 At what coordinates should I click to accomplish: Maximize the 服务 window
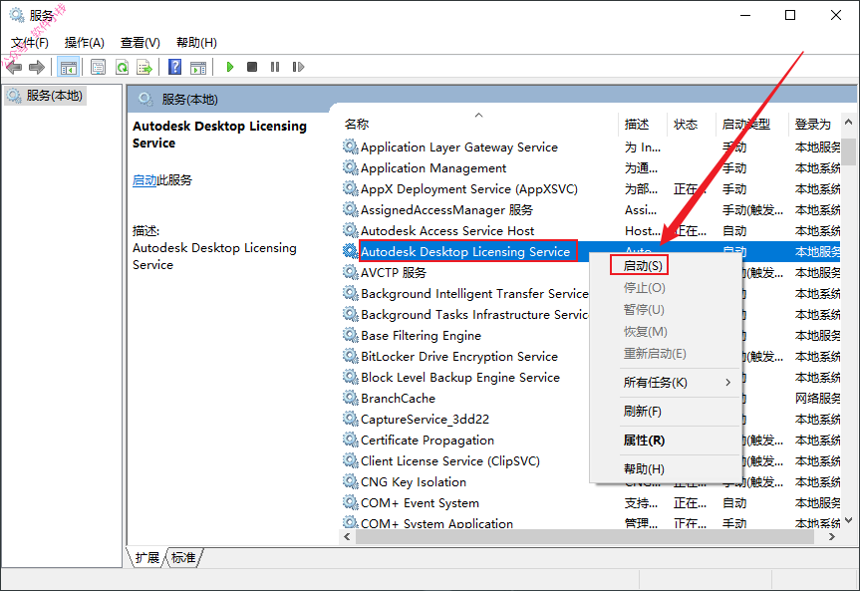[790, 15]
